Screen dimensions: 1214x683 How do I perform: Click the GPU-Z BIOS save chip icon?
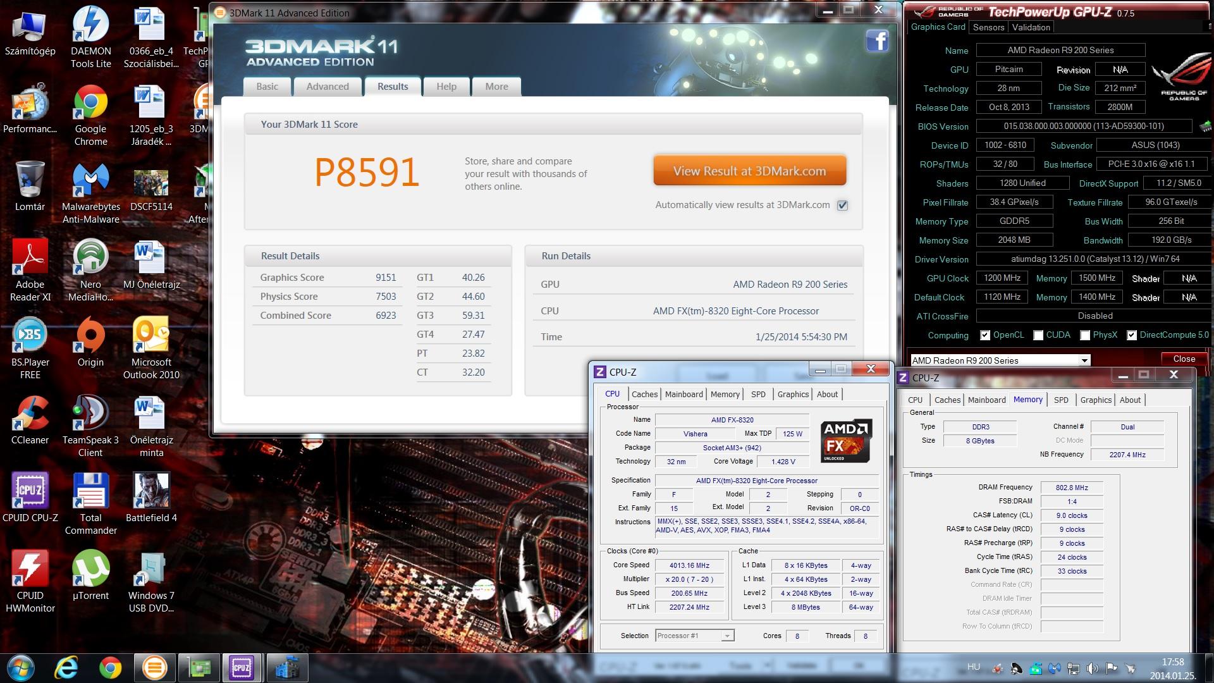tap(1205, 126)
